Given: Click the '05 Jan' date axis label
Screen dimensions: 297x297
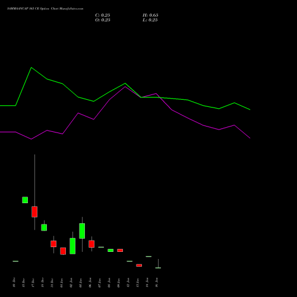Looking at the screenshot, I should tap(81, 283).
